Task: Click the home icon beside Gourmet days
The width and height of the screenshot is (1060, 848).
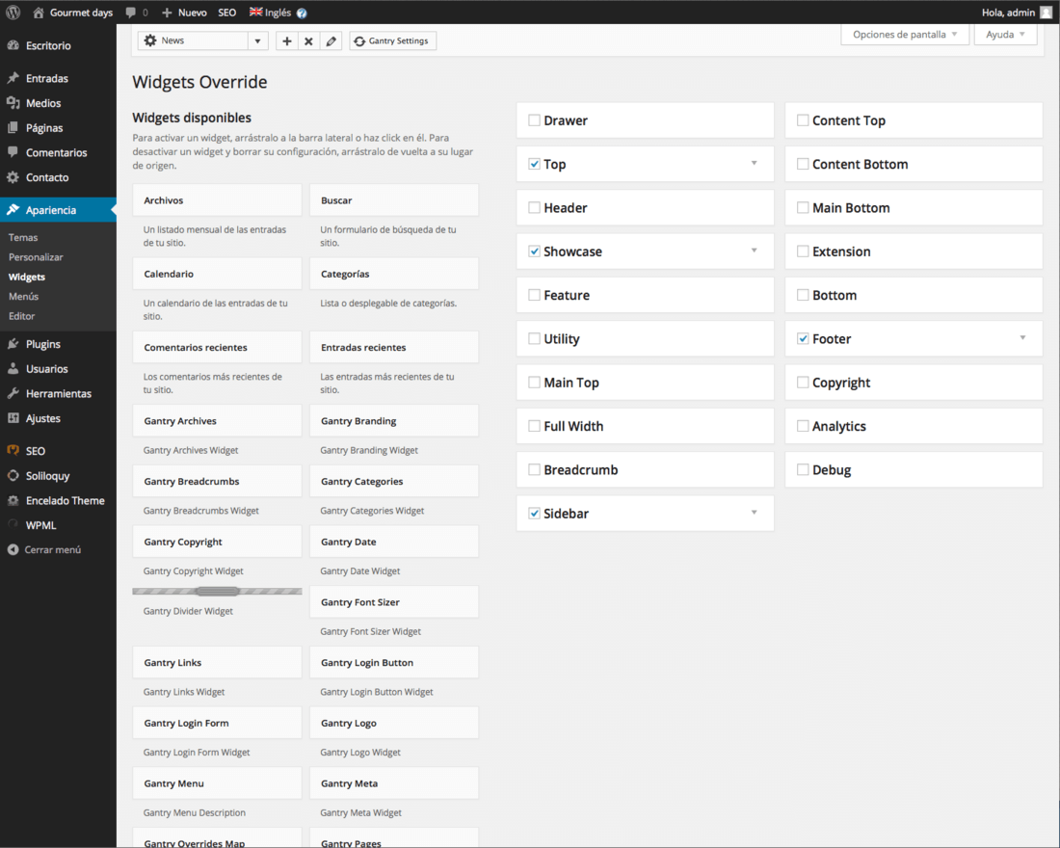Action: [39, 13]
